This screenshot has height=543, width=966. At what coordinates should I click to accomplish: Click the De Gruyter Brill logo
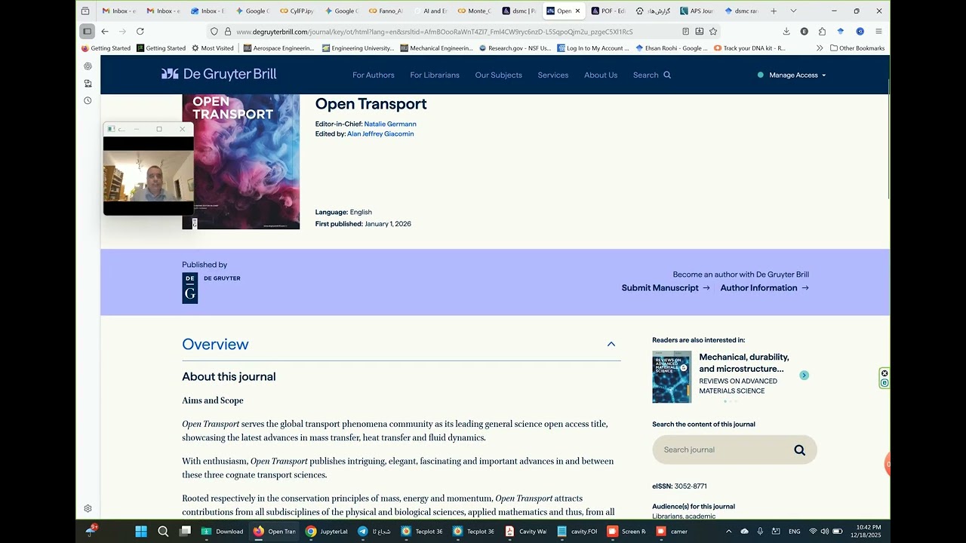pos(219,74)
